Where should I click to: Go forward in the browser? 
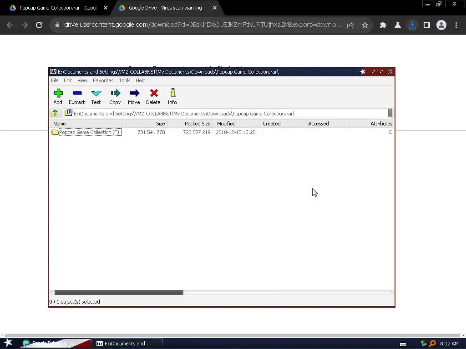25,25
